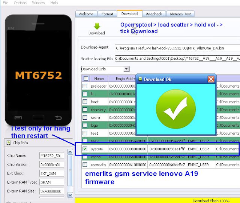Click Chip Info scrollbar up arrow
The width and height of the screenshot is (240, 203).
[x=70, y=152]
